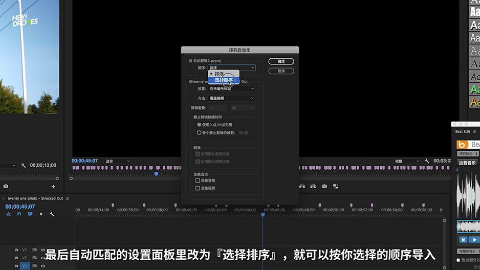Image resolution: width=480 pixels, height=270 pixels.
Task: Toggle 添加额外的 checkbox in Beat Edit
Action: pos(459,260)
